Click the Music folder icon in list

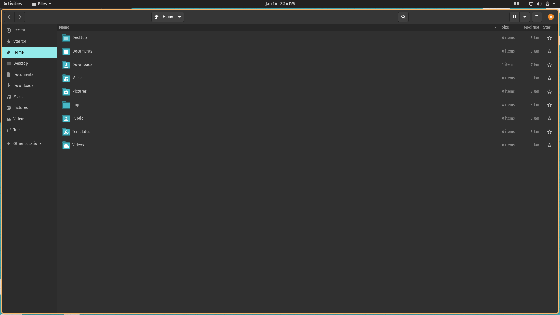pos(66,78)
